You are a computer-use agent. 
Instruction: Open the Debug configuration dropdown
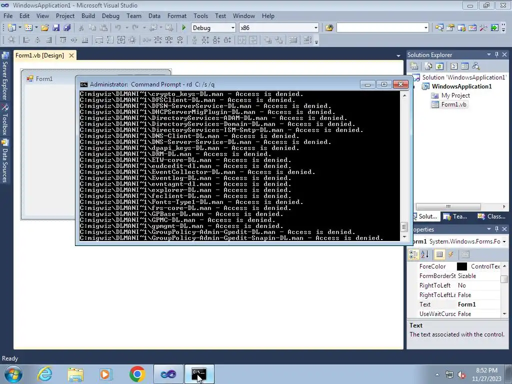tap(233, 28)
